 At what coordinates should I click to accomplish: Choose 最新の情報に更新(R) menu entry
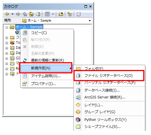point(47,60)
